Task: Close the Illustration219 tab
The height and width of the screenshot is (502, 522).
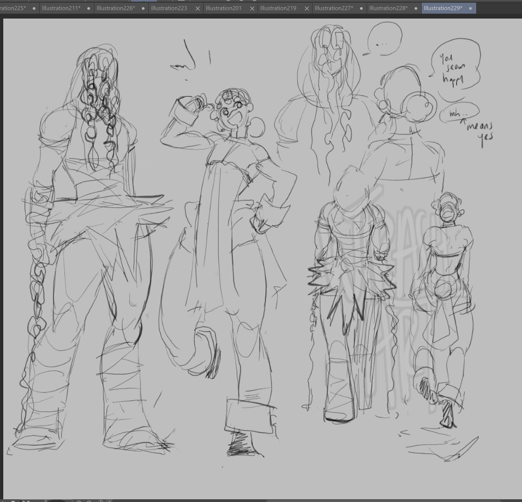Action: 307,9
